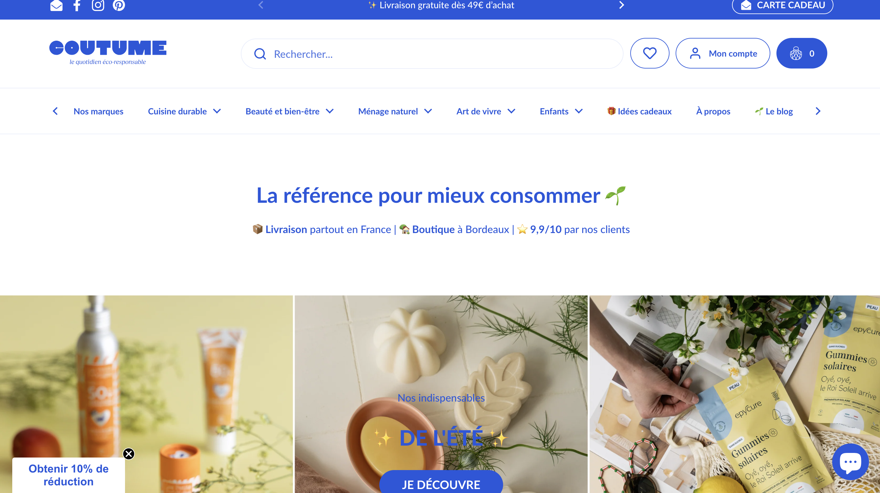
Task: Go to Idées cadeaux menu item
Action: 639,111
